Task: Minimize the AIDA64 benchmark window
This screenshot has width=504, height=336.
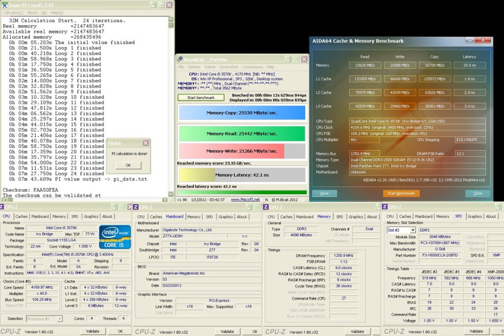Action: (470, 40)
